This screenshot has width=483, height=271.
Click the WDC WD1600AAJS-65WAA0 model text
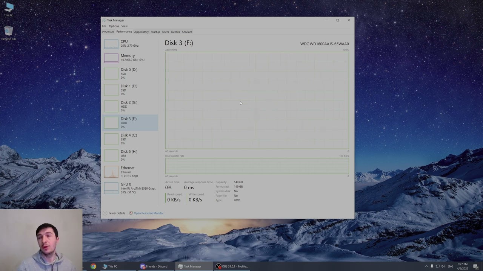[325, 44]
